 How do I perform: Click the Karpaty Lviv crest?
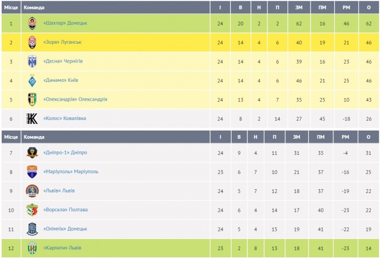point(32,248)
